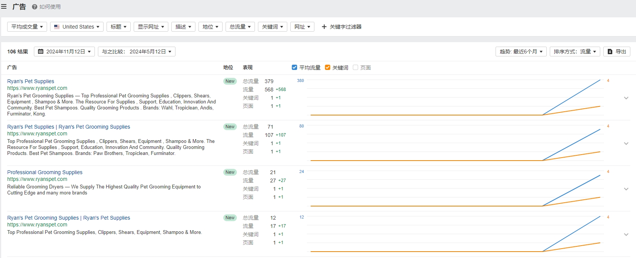Click the trend chart for Professional Grooming Supplies
Image resolution: width=636 pixels, height=258 pixels.
click(x=455, y=189)
